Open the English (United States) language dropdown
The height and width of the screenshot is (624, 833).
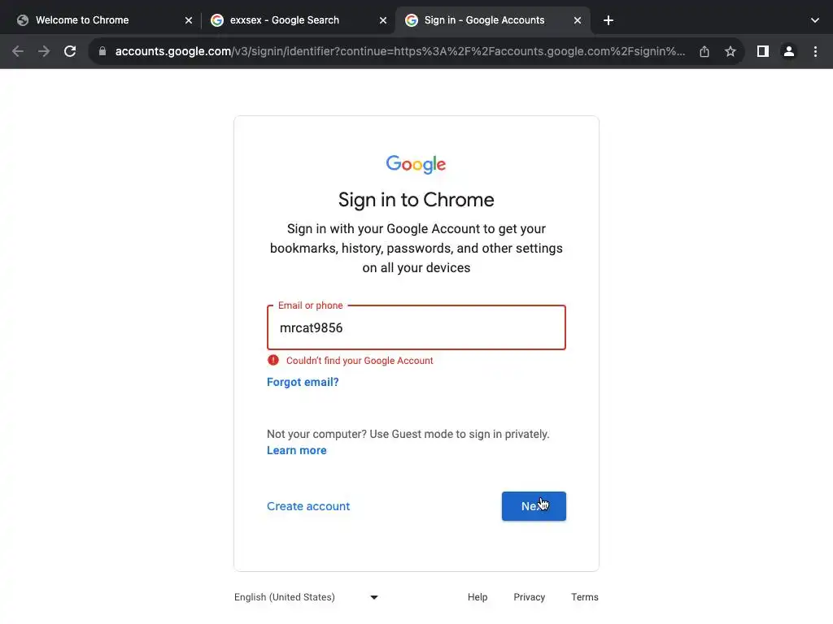[x=306, y=597]
